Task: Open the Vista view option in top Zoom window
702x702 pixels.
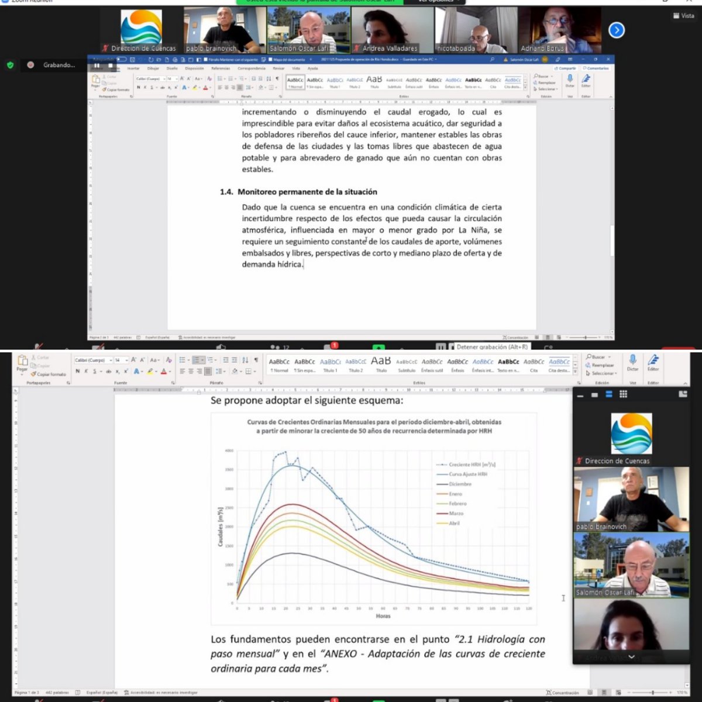Action: coord(683,16)
